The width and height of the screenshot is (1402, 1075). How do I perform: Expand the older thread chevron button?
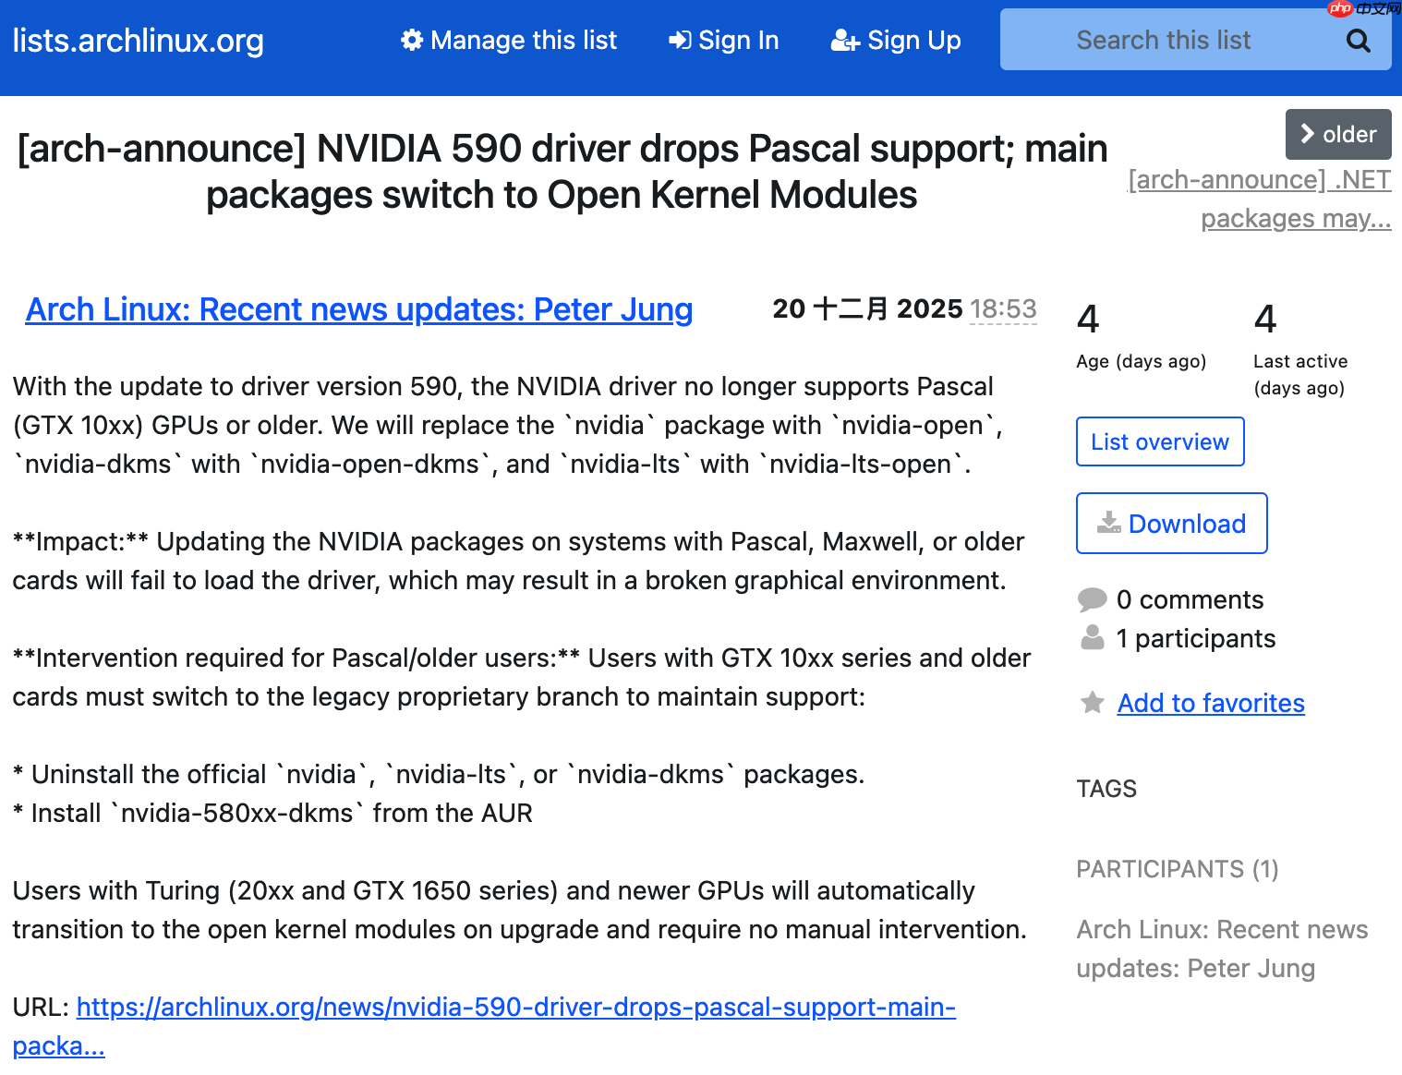pyautogui.click(x=1338, y=134)
